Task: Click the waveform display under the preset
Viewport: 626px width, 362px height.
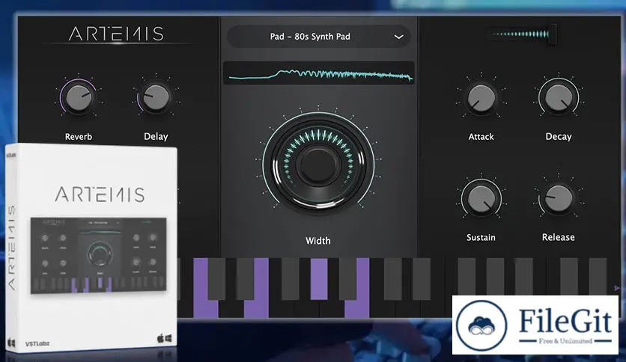Action: [x=318, y=73]
